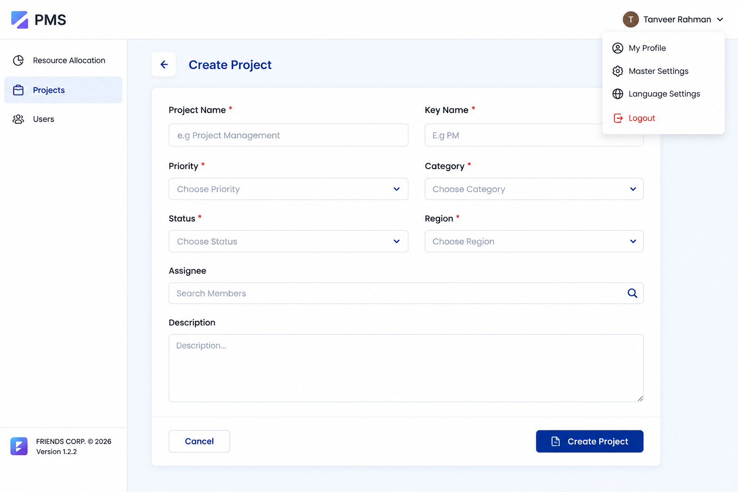738x492 pixels.
Task: Click the Master Settings gear icon
Action: pyautogui.click(x=618, y=71)
